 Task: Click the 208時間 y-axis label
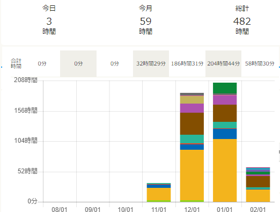[x=26, y=80]
